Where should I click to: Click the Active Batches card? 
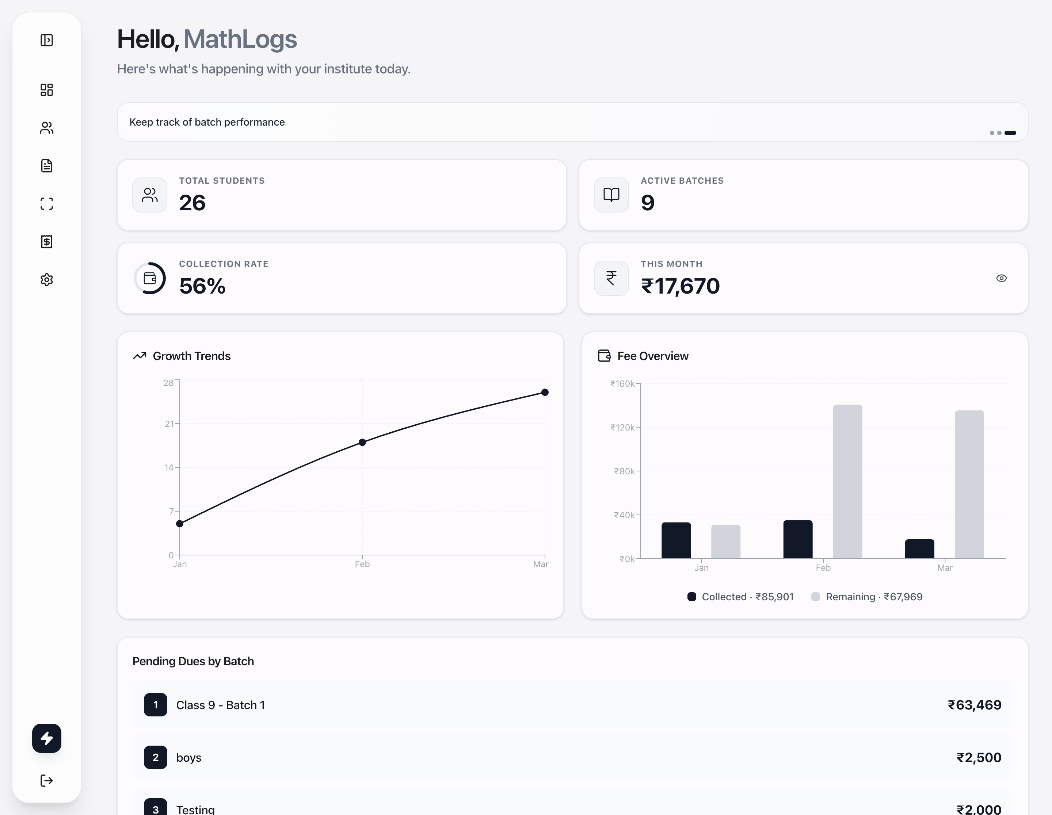803,195
